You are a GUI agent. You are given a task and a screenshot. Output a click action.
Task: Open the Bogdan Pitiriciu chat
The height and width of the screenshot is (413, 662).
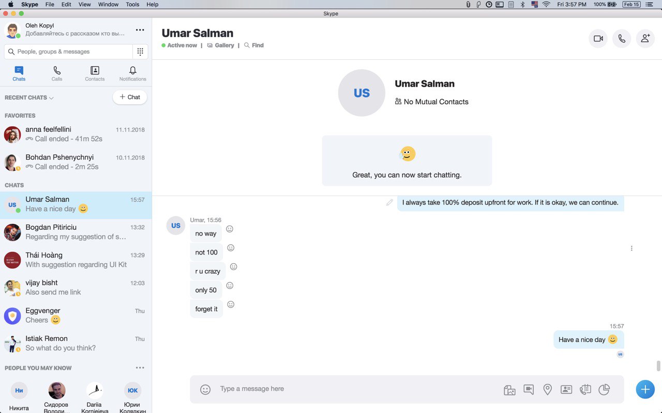tap(76, 232)
